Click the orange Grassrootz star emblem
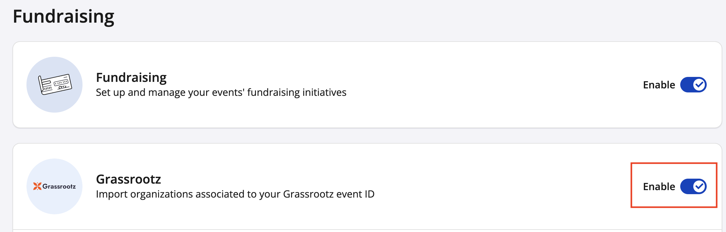Image resolution: width=726 pixels, height=232 pixels. 37,186
